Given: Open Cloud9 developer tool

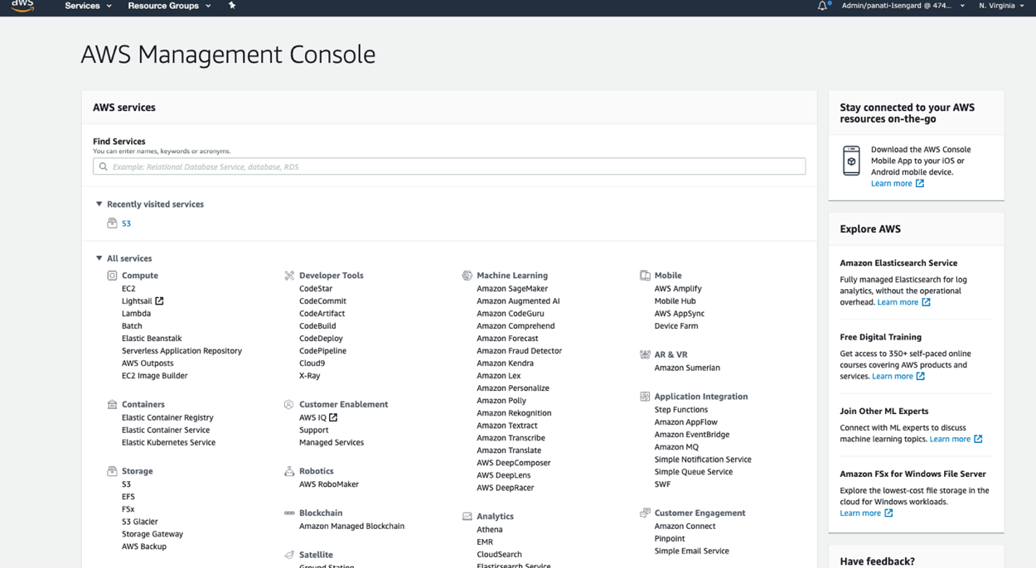Looking at the screenshot, I should 312,363.
